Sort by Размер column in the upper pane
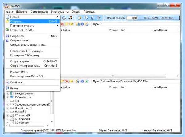This screenshot has width=185, height=137. click(x=113, y=30)
